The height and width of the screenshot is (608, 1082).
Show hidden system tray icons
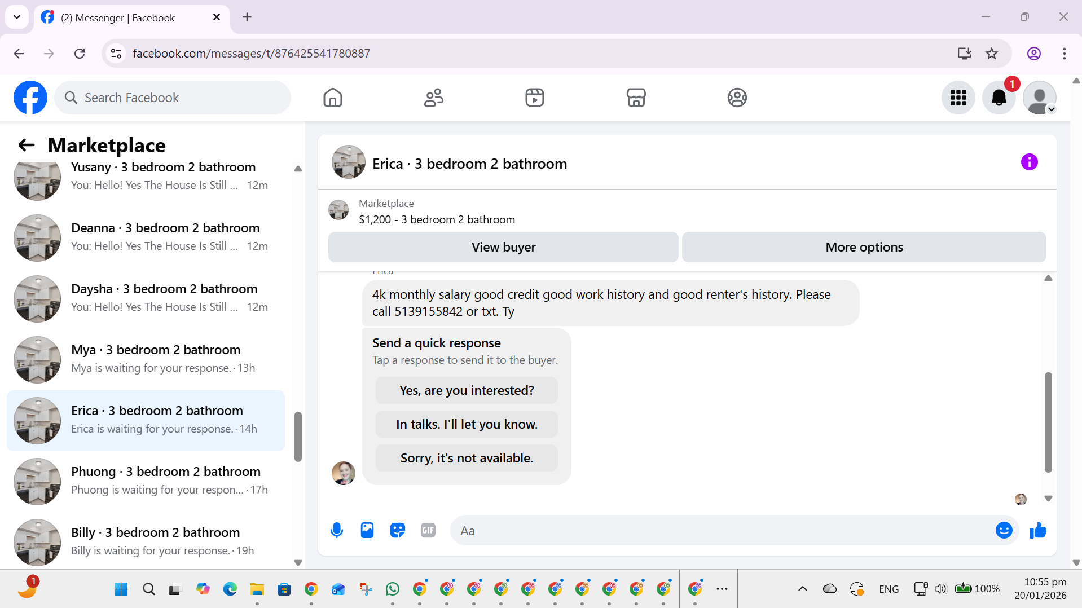[802, 589]
